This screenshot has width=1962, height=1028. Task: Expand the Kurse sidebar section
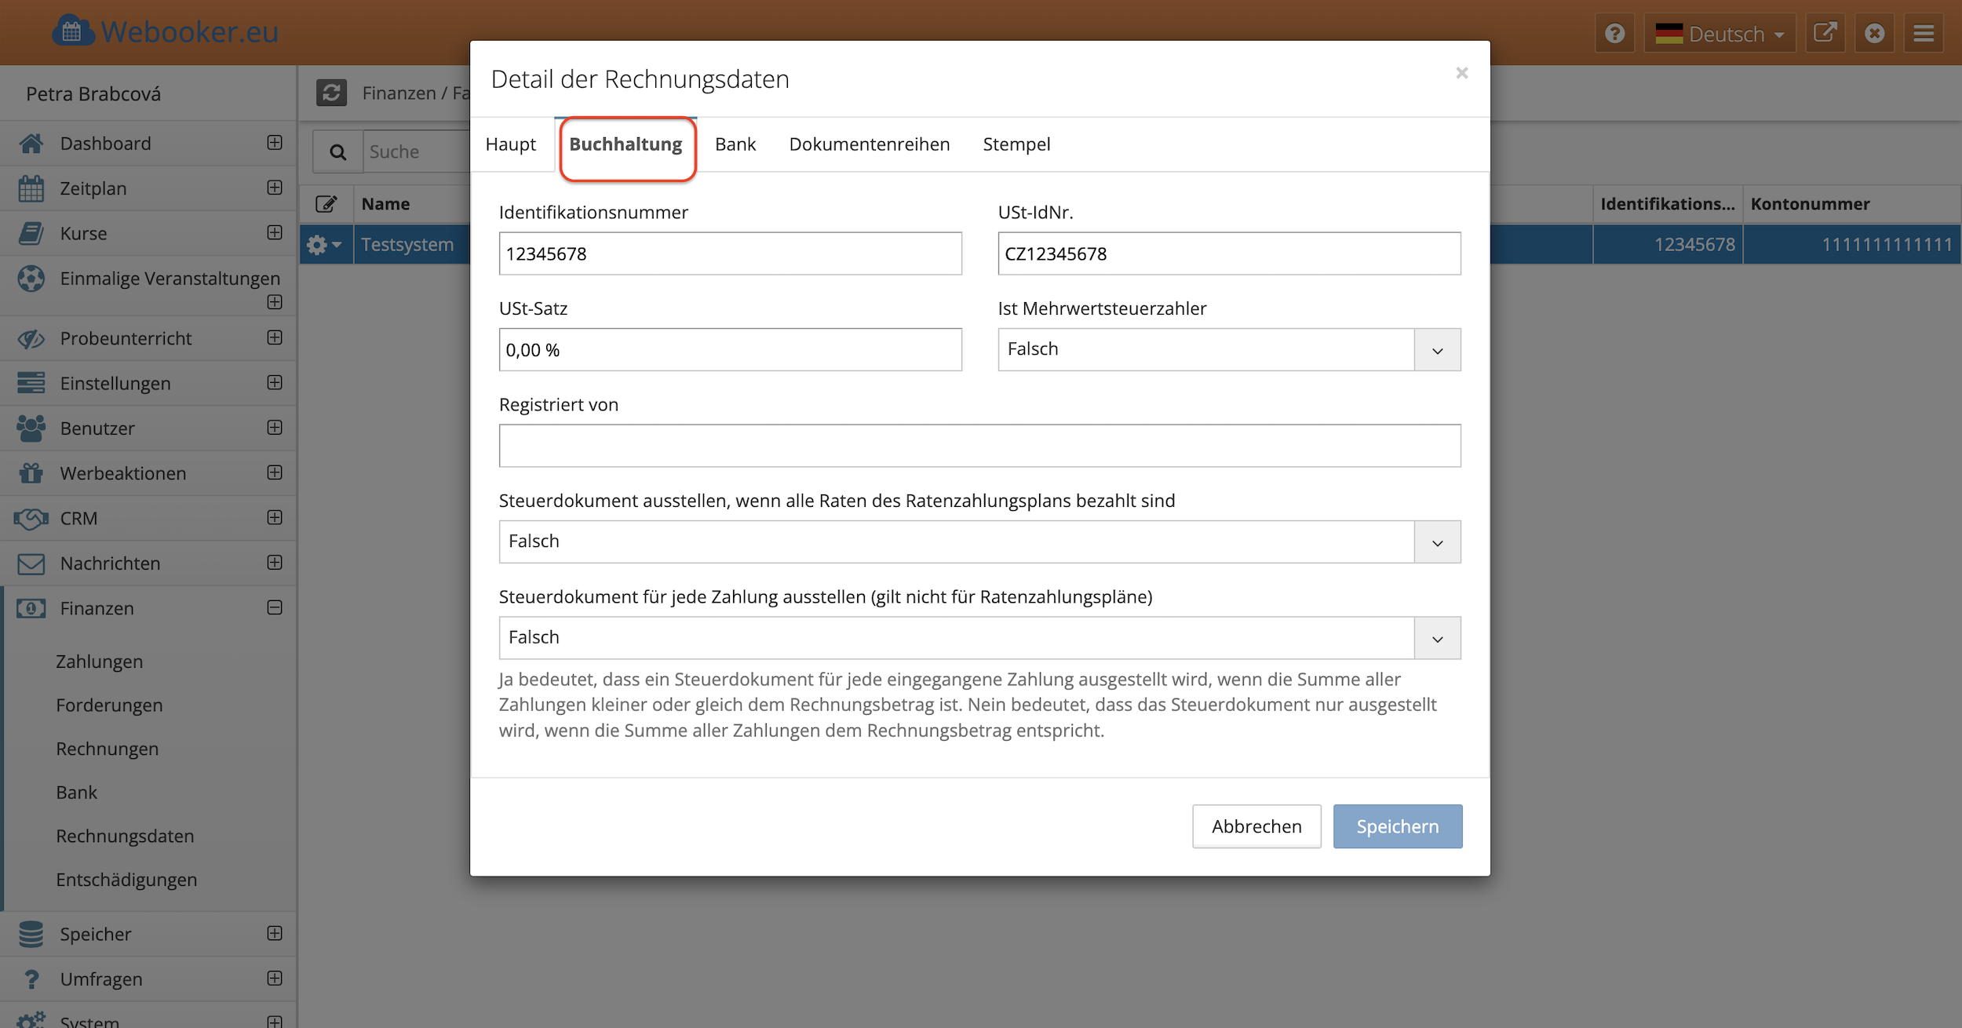pos(275,232)
